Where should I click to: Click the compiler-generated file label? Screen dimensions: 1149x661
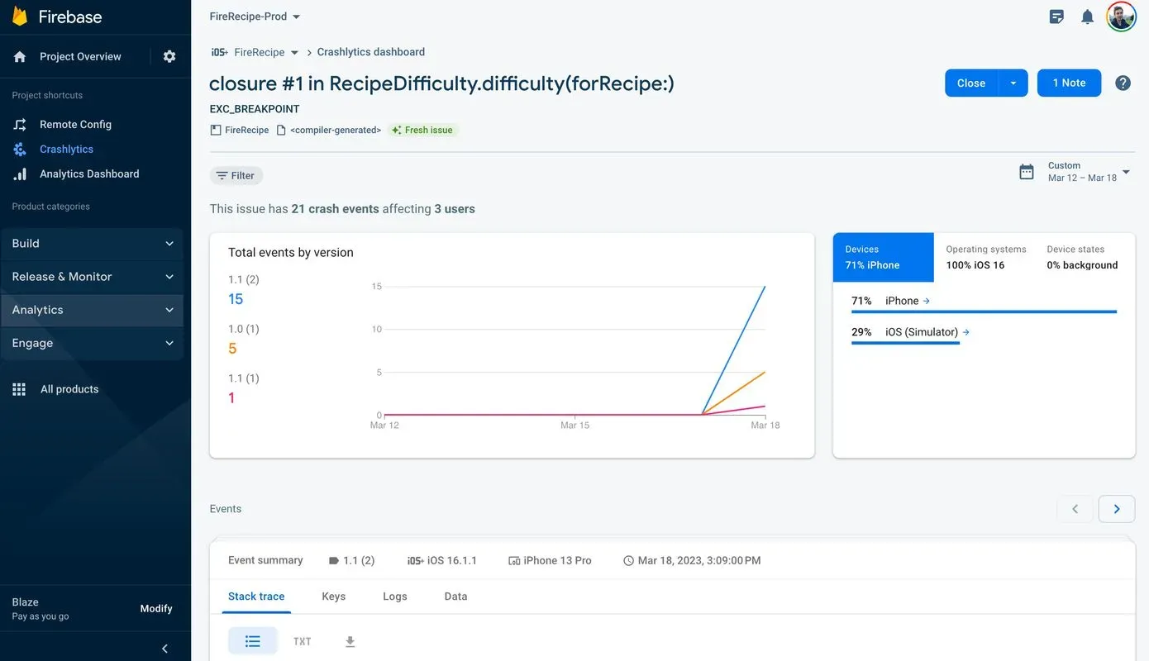(329, 130)
